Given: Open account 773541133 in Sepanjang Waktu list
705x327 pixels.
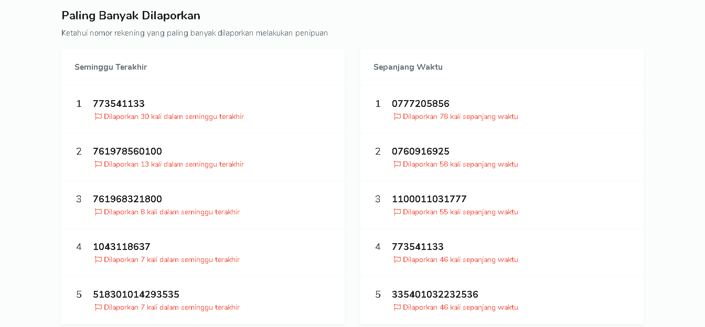Looking at the screenshot, I should point(418,247).
